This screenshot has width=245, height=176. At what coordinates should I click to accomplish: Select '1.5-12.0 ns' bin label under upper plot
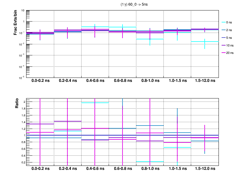point(205,81)
